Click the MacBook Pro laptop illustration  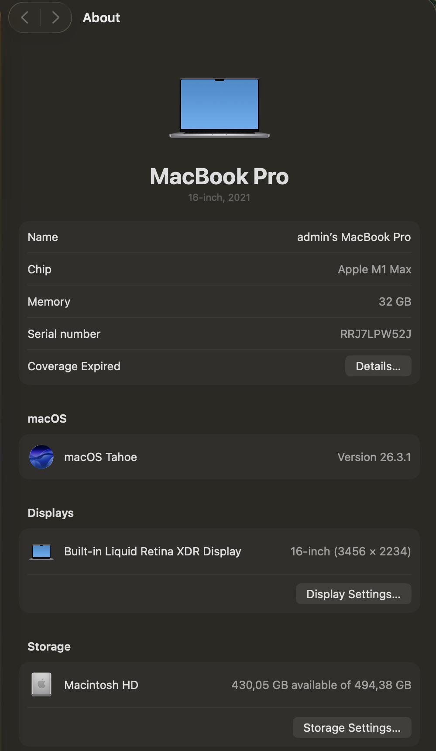(x=219, y=108)
